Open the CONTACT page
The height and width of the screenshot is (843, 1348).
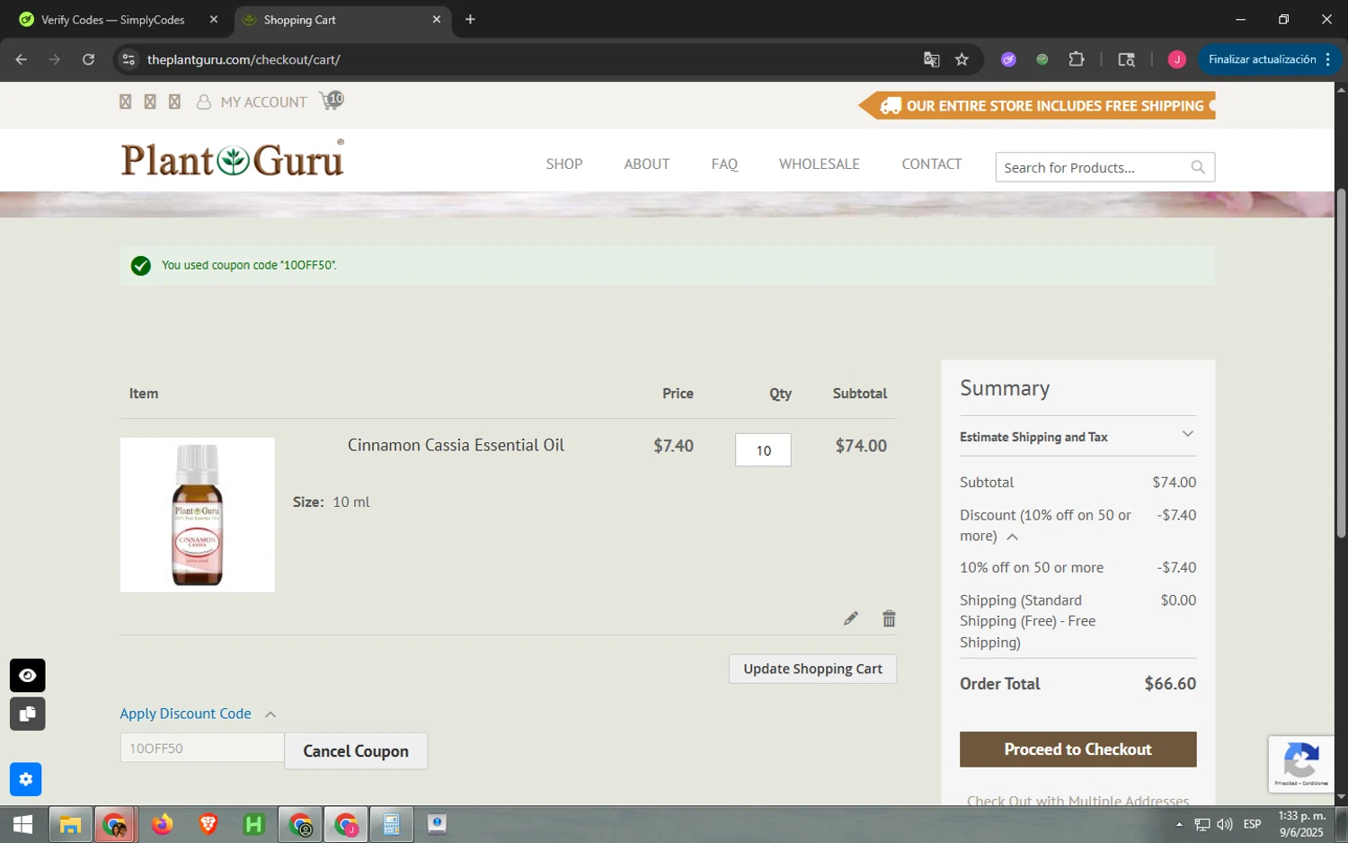[x=932, y=164]
